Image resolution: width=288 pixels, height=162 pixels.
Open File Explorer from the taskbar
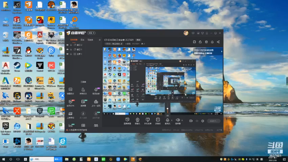point(67,159)
